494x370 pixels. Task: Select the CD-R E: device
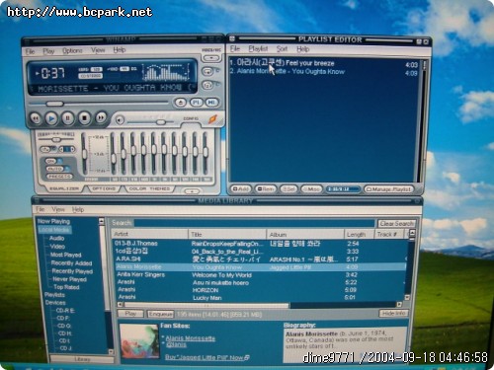pos(65,311)
